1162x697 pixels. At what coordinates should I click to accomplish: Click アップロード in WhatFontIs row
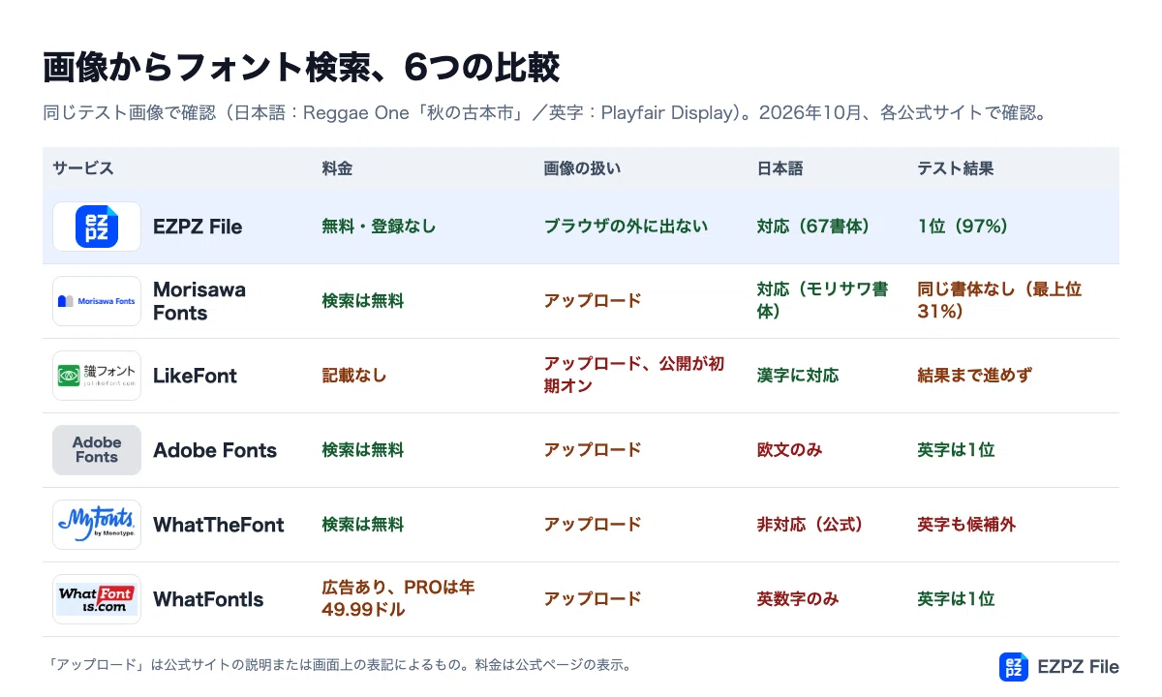593,599
